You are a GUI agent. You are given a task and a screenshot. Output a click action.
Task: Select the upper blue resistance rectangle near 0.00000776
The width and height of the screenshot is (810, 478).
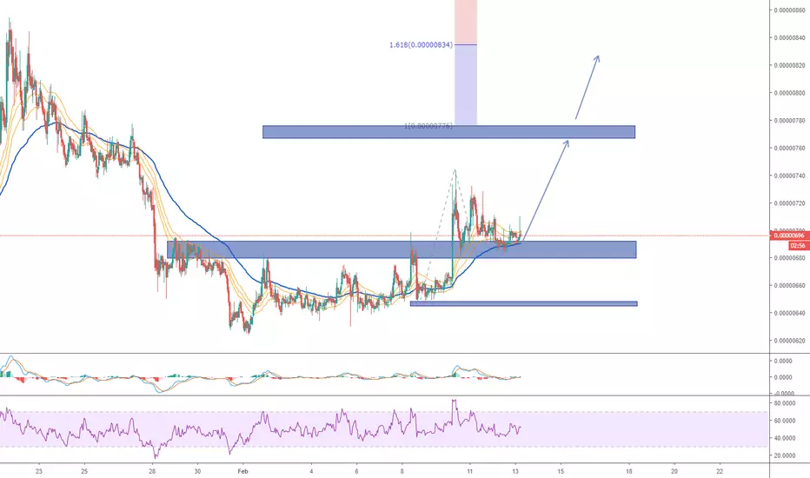pyautogui.click(x=449, y=132)
